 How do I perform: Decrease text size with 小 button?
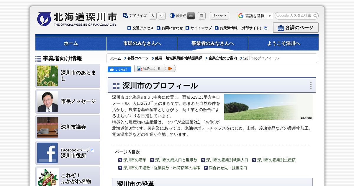click(x=162, y=16)
